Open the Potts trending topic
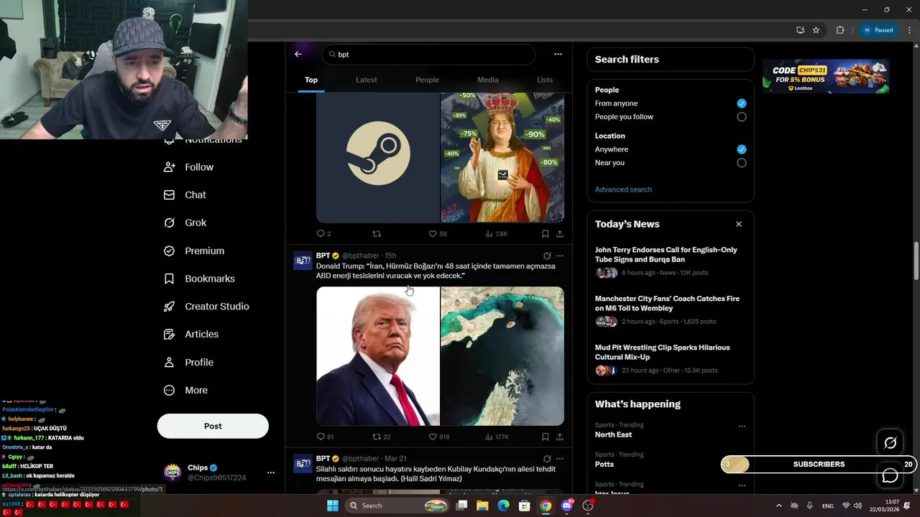This screenshot has height=517, width=920. pos(604,465)
